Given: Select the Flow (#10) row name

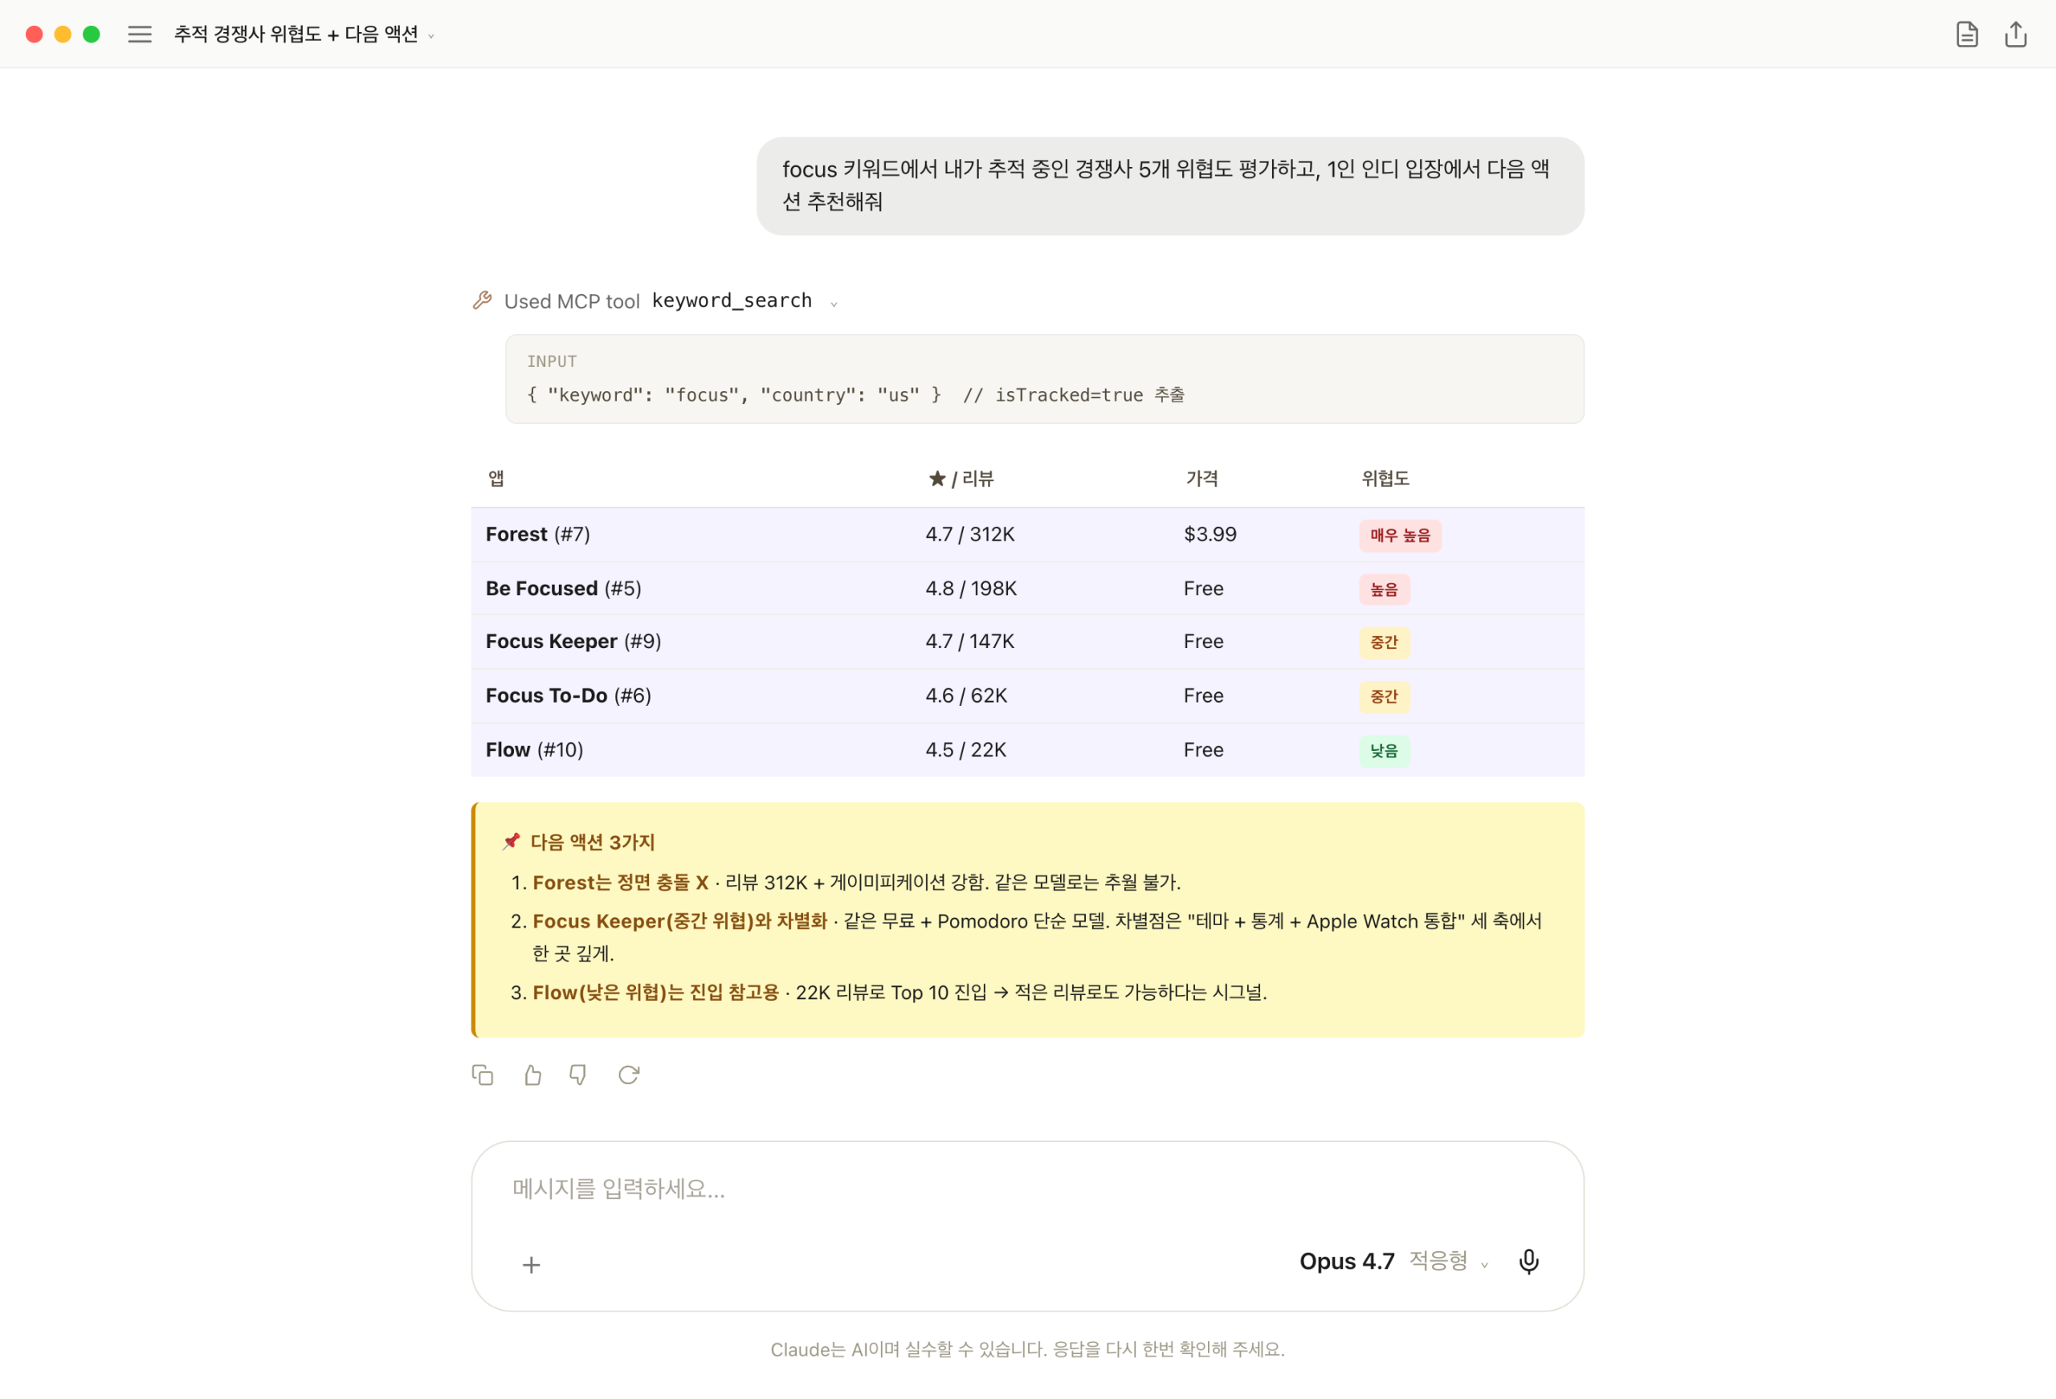Looking at the screenshot, I should pos(534,749).
